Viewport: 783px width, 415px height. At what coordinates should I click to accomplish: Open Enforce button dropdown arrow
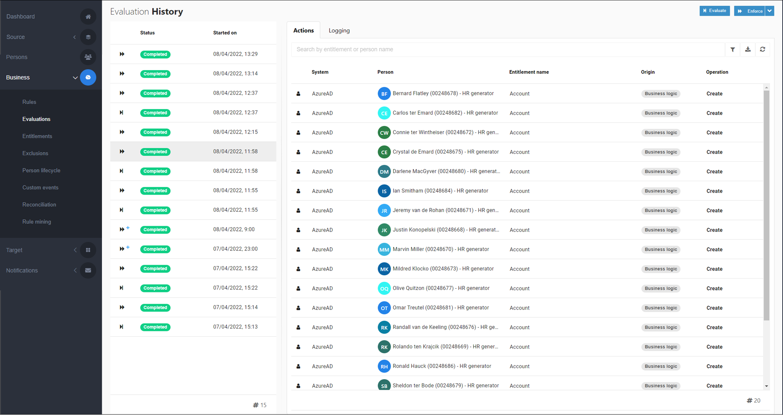770,11
